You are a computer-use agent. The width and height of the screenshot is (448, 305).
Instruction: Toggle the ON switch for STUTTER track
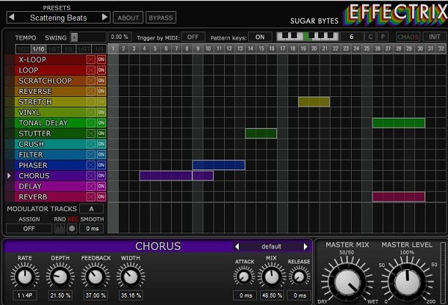point(102,133)
